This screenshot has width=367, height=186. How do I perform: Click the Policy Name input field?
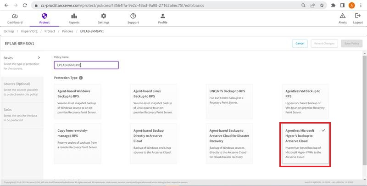click(x=86, y=65)
